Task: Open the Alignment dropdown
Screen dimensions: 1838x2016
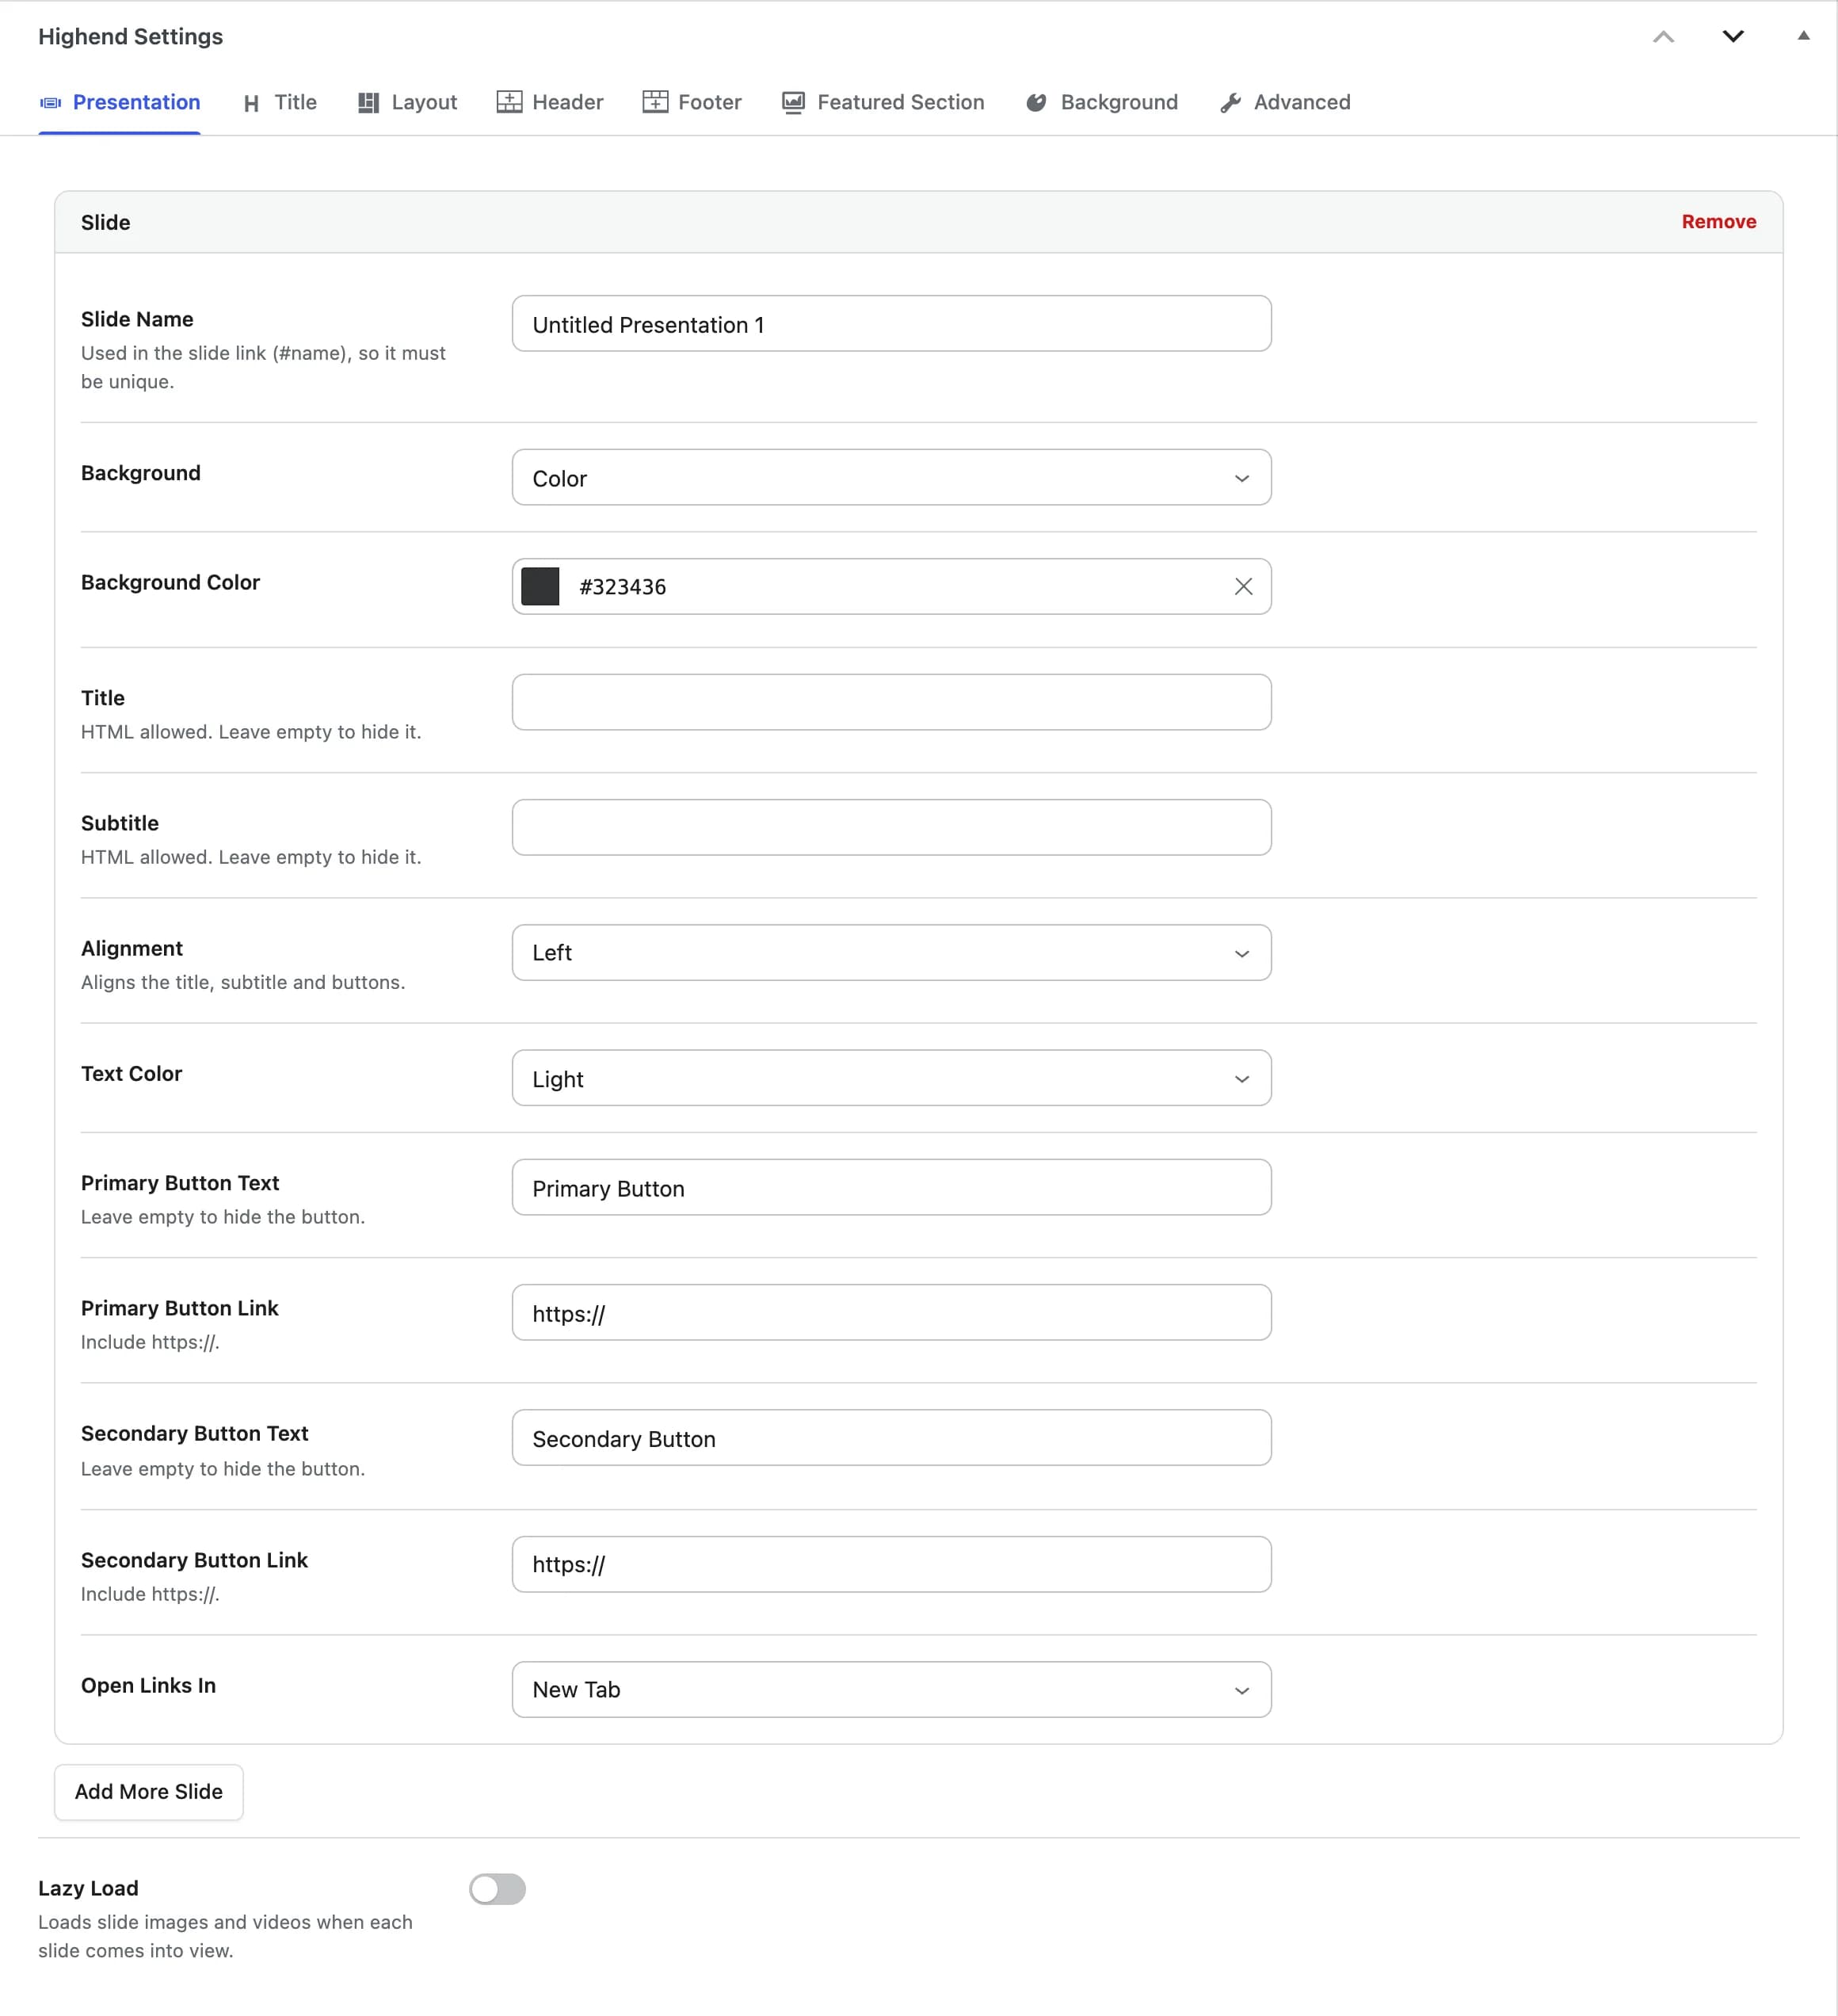Action: point(891,953)
